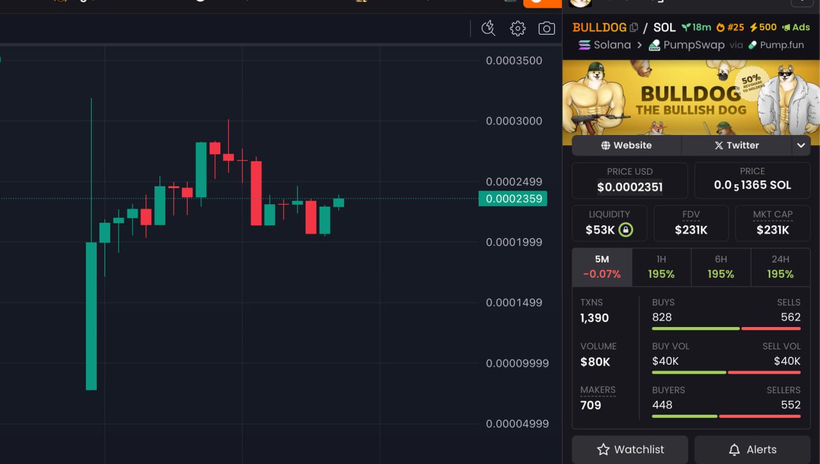The image size is (820, 464).
Task: Click the SELL VOL $40K value
Action: pyautogui.click(x=787, y=361)
